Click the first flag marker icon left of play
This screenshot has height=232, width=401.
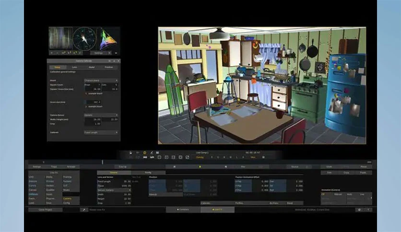click(175, 167)
